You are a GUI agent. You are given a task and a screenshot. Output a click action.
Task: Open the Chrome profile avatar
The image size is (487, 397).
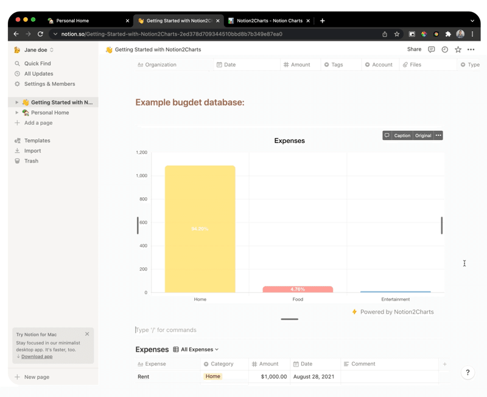[460, 34]
